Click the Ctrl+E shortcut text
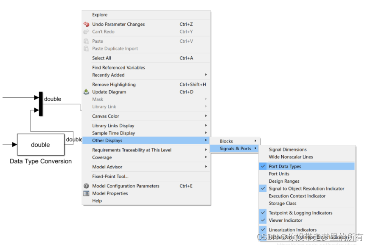The image size is (370, 245). click(x=186, y=186)
